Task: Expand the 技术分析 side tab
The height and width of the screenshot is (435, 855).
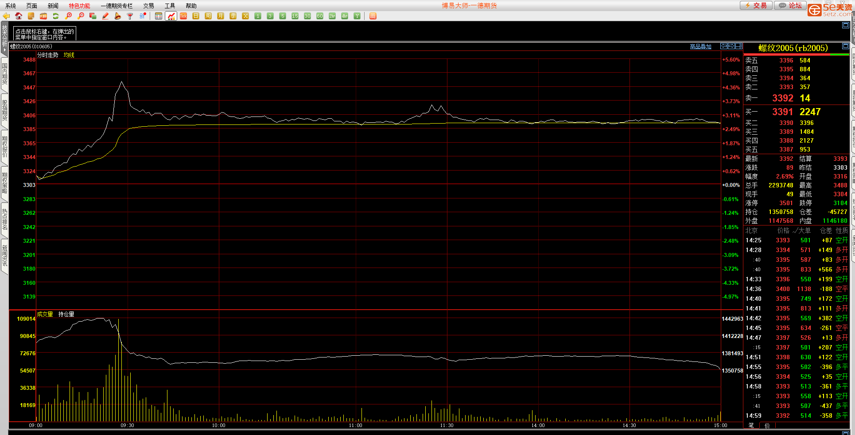Action: (4, 38)
